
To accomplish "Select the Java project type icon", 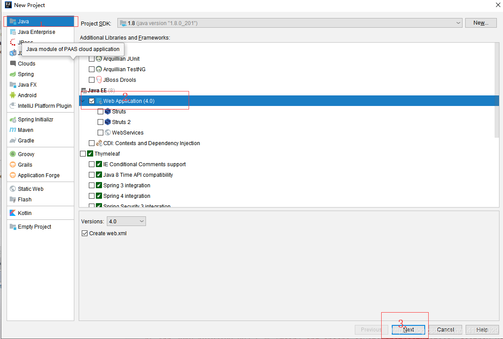I will (x=13, y=22).
